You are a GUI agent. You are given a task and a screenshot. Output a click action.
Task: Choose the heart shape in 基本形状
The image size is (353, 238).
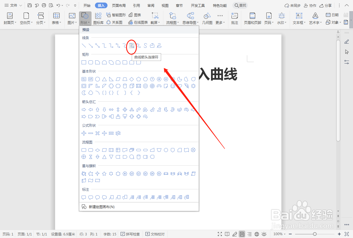[180, 86]
